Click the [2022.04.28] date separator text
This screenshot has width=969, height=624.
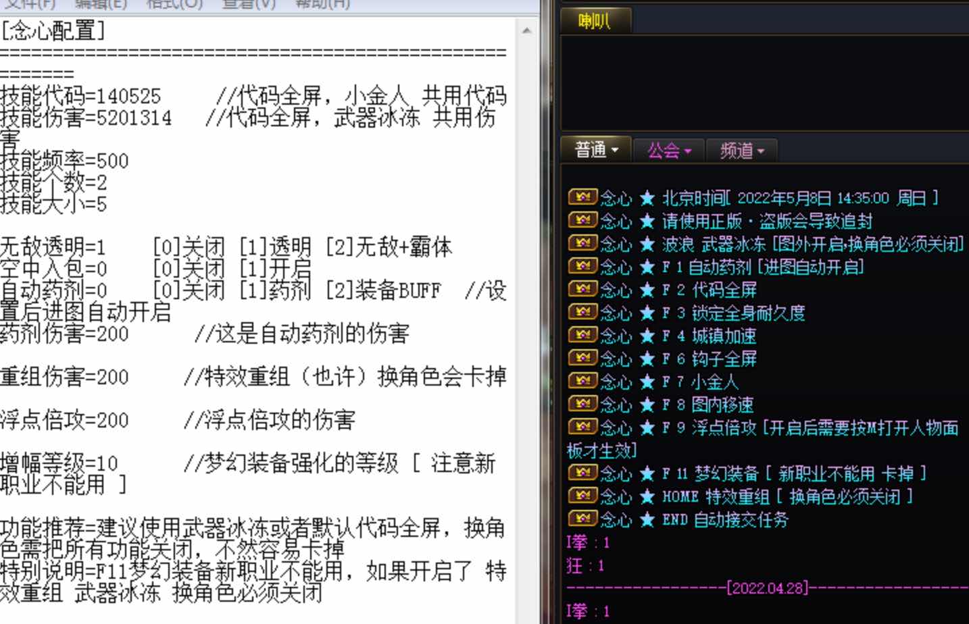coord(768,588)
